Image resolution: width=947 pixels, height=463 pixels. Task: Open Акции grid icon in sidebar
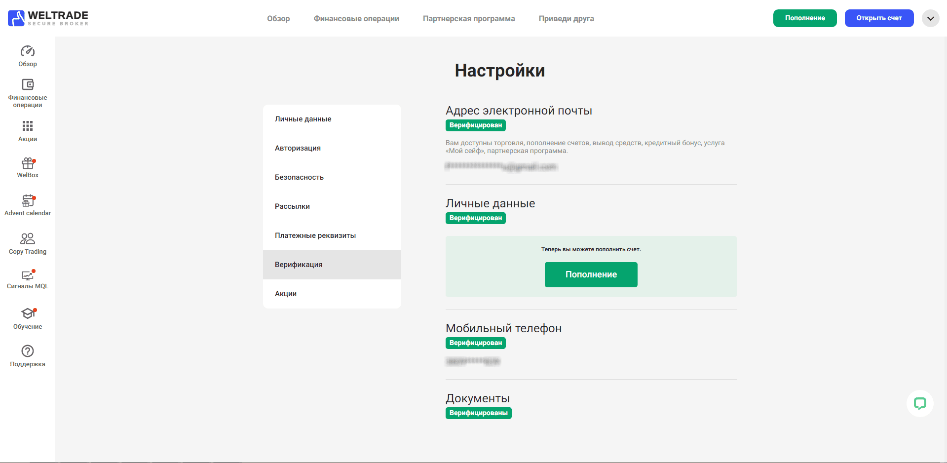tap(28, 126)
